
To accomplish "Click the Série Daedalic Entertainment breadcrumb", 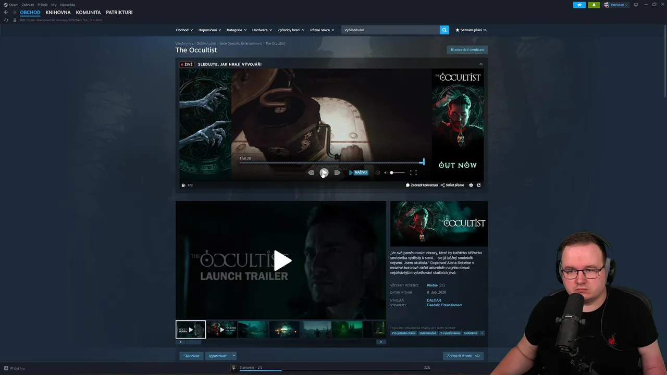I will tap(241, 43).
